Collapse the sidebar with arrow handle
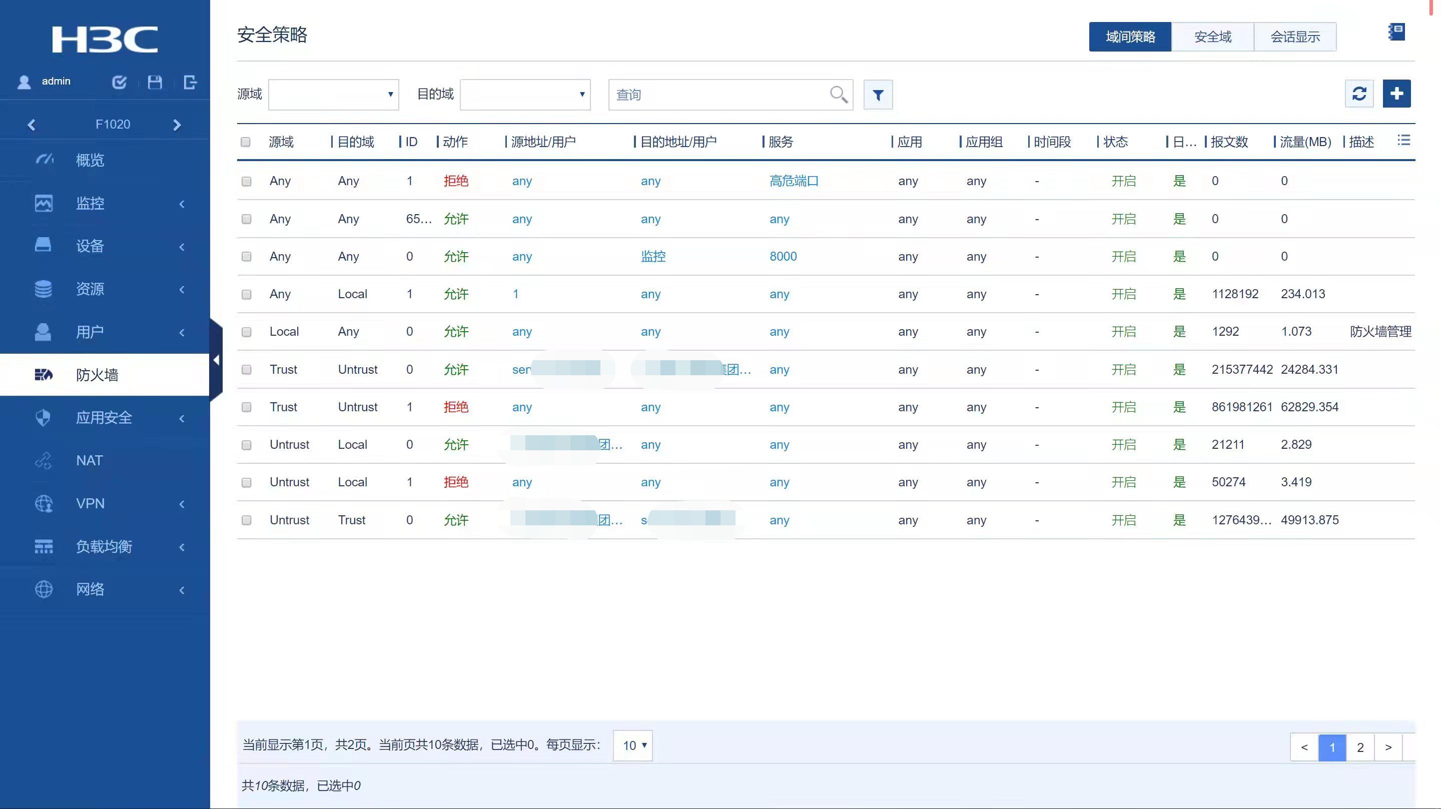Screen dimensions: 1441x809 pos(216,360)
